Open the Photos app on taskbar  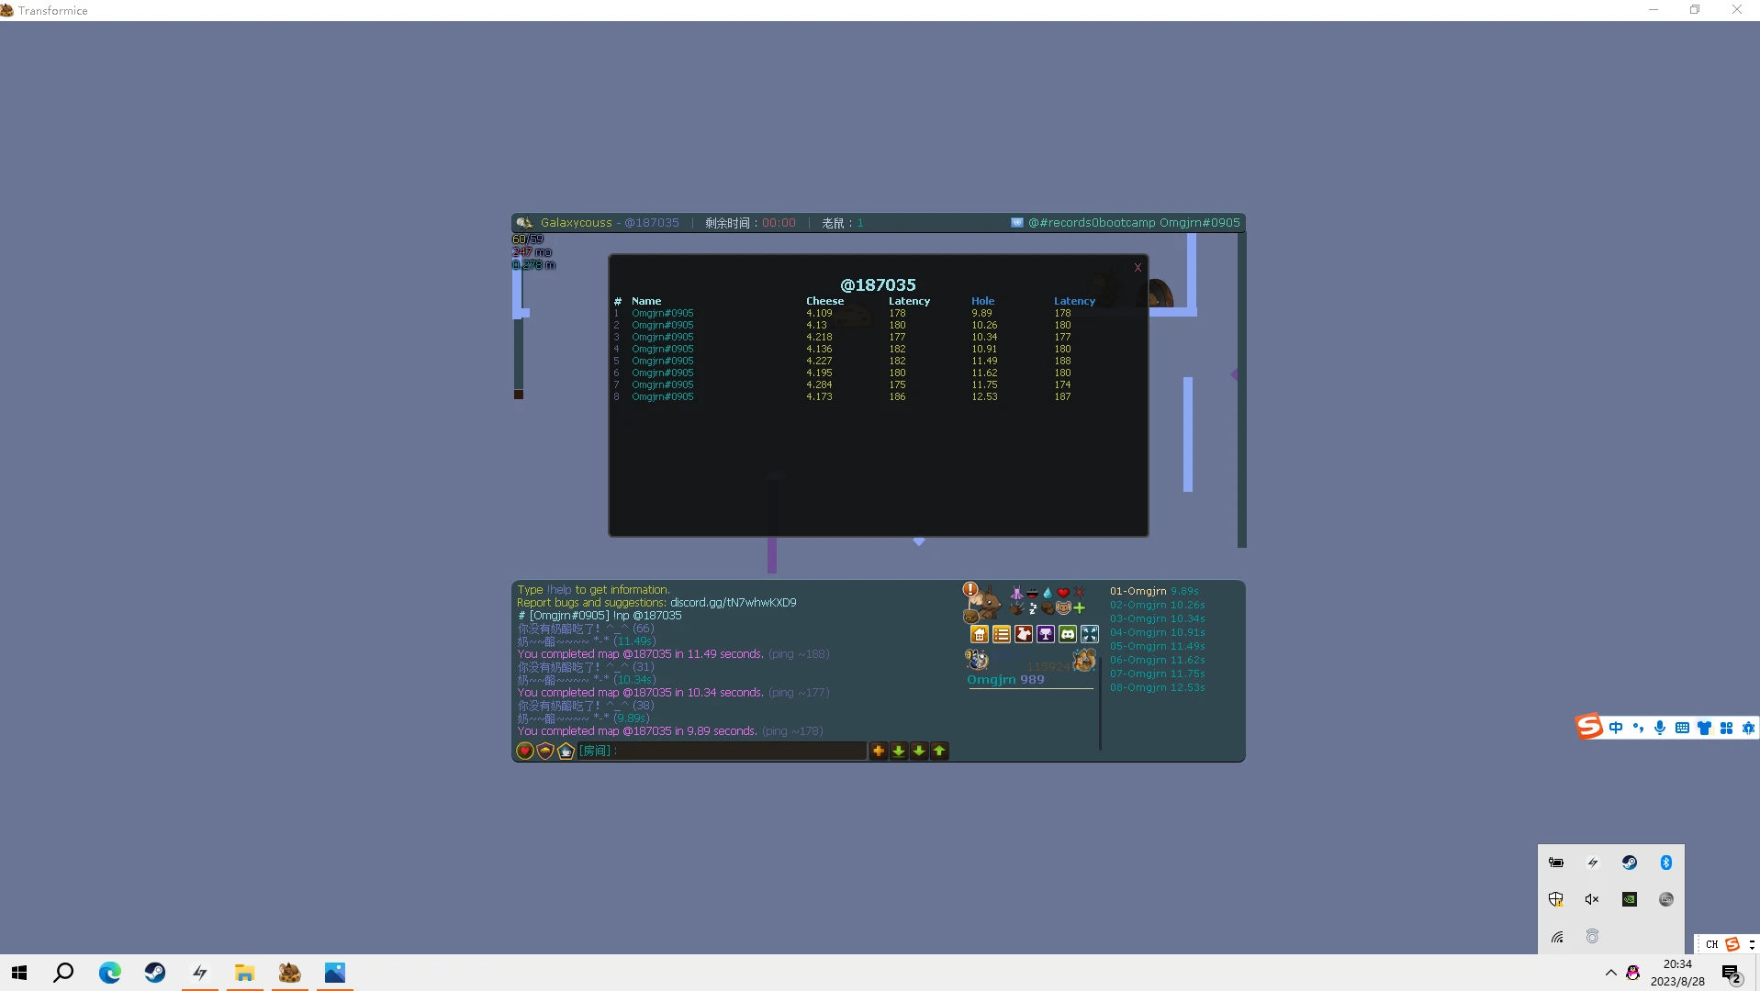[x=334, y=973]
